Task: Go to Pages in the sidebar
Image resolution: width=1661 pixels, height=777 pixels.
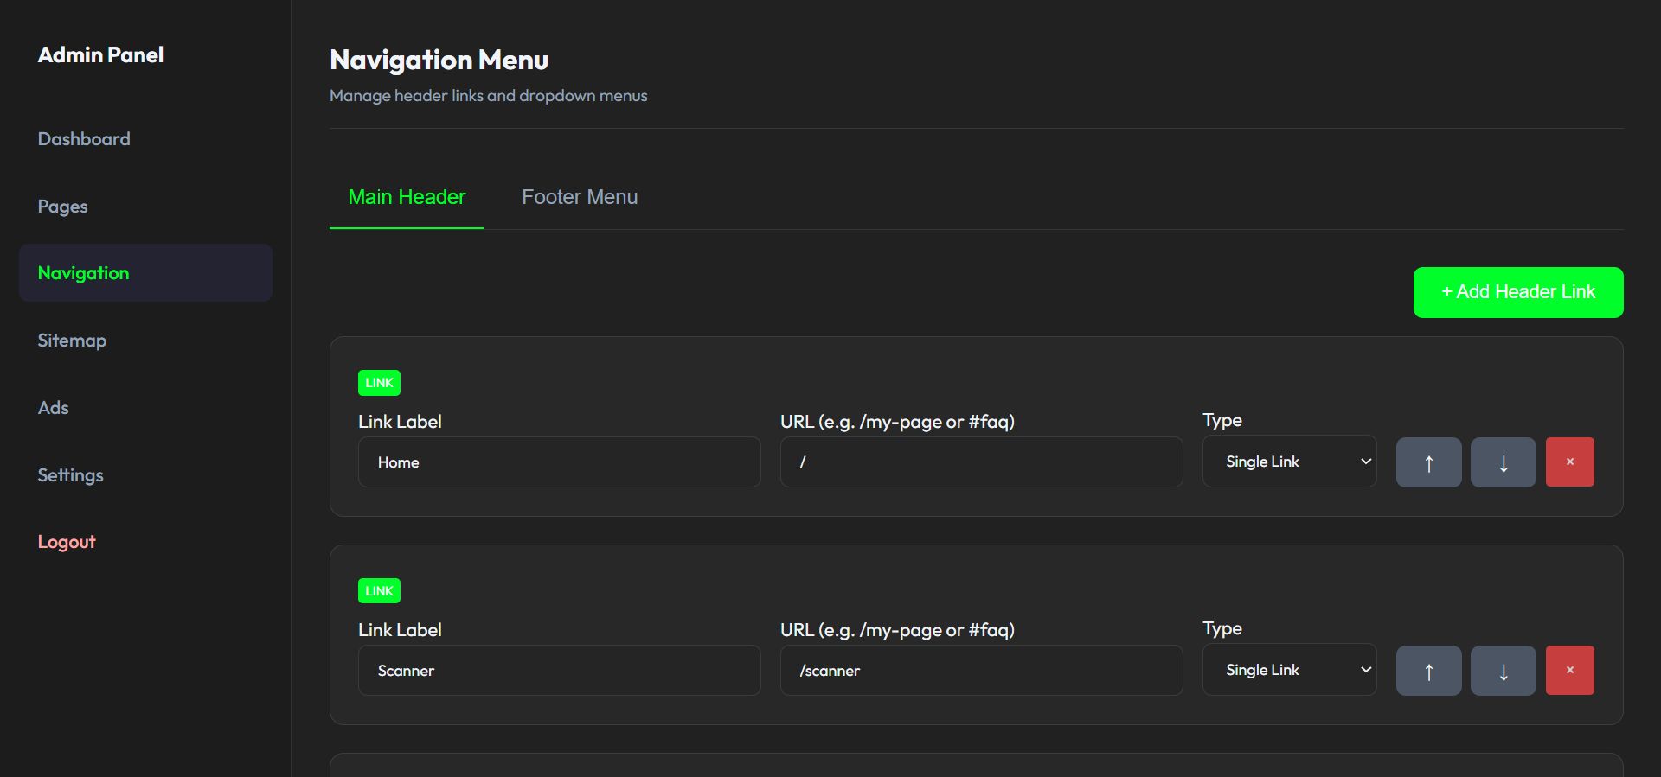Action: click(62, 207)
